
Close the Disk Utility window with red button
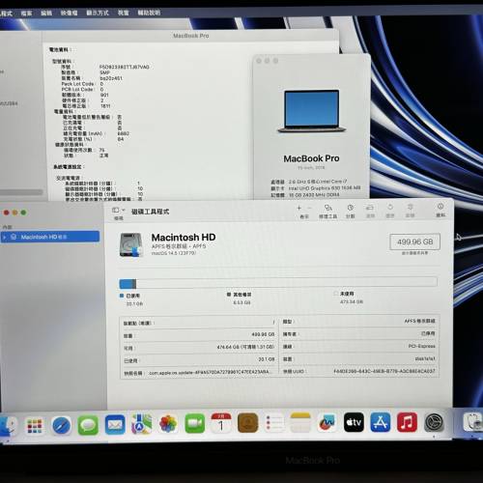coord(6,213)
